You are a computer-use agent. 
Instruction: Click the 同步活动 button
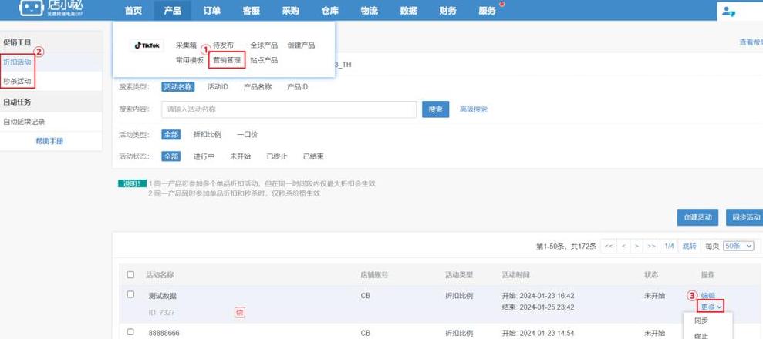click(x=744, y=217)
